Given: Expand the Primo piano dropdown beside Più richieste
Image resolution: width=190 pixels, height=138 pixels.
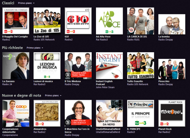Looking at the screenshot, I should 35,48.
